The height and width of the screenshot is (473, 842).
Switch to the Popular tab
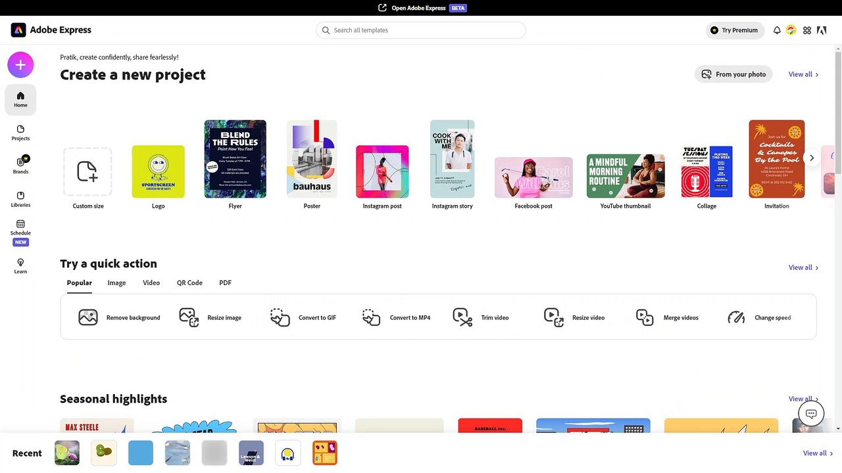pos(79,282)
